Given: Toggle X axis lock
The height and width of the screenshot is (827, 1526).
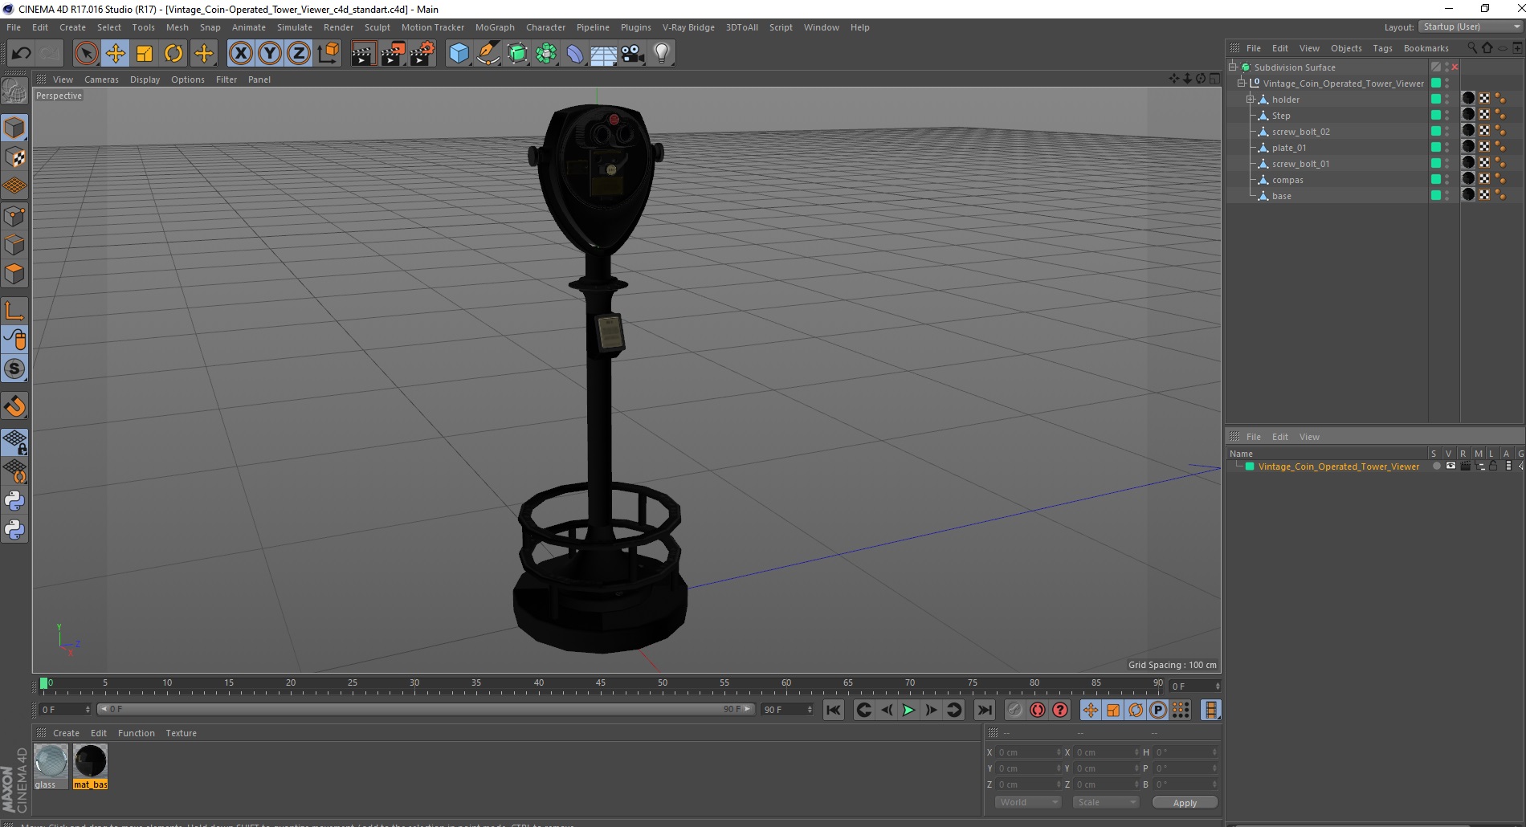Looking at the screenshot, I should click(240, 54).
